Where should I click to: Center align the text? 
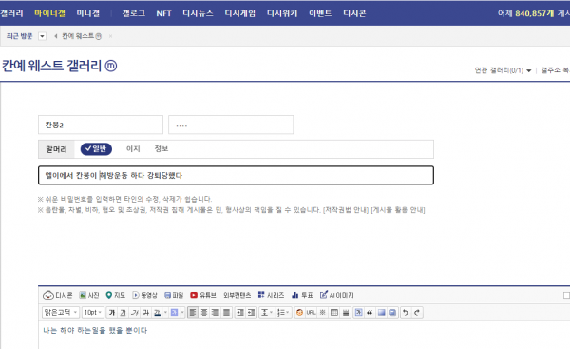click(204, 313)
